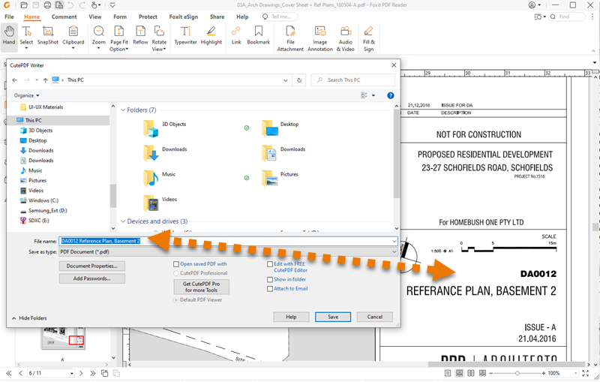Add a Bookmark from the ribbon
Image resolution: width=600 pixels, height=382 pixels.
tap(258, 35)
